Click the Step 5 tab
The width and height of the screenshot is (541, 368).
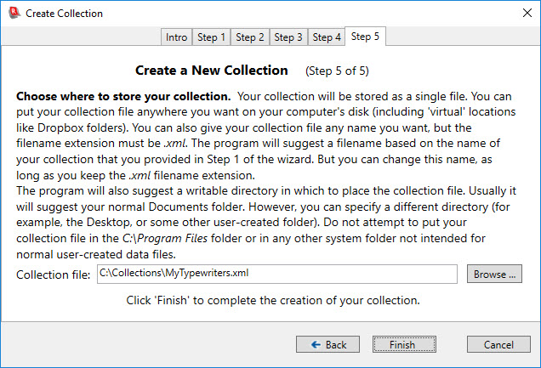click(366, 37)
